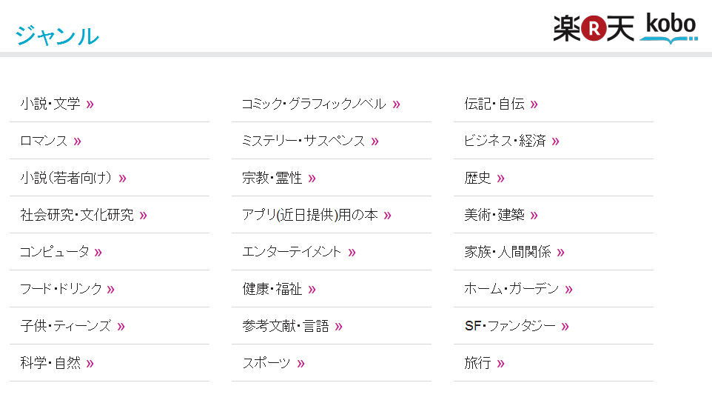Click the » chevron next to 歴史
The height and width of the screenshot is (403, 712).
pos(501,179)
